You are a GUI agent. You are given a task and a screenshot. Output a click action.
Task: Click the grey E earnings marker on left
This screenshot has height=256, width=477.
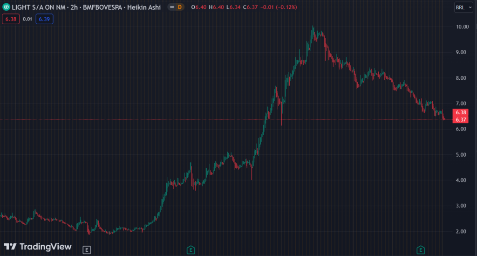pos(87,250)
